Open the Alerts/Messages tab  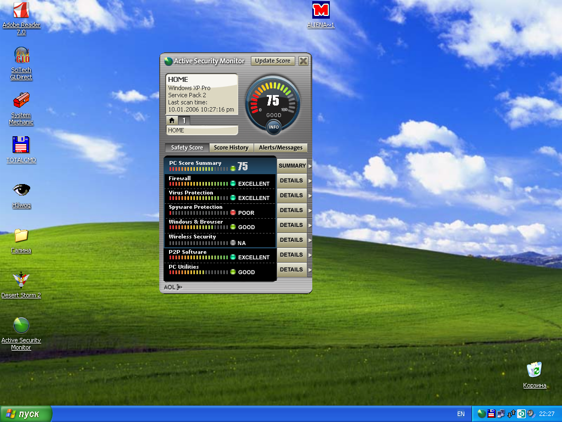280,147
